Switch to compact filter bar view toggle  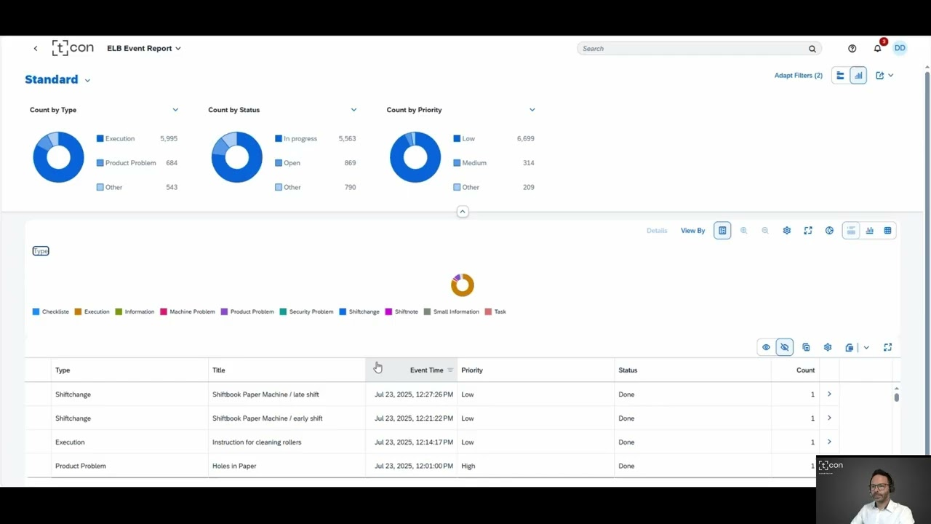coord(840,75)
